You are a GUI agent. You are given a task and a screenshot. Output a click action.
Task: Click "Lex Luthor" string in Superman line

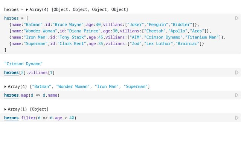tap(157, 44)
